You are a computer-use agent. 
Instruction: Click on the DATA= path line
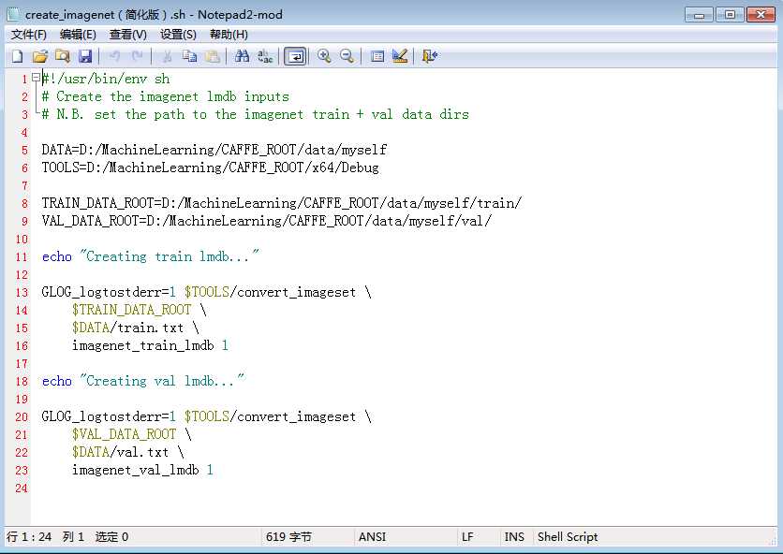[214, 150]
